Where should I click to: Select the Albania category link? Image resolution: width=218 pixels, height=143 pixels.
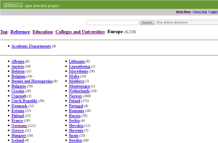pos(18,62)
